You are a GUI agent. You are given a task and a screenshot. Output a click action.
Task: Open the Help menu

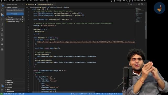47,1
